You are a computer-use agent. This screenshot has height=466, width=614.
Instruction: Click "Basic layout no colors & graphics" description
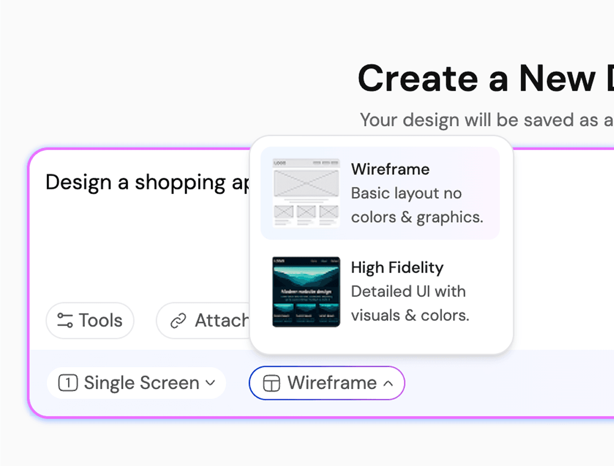tap(416, 206)
